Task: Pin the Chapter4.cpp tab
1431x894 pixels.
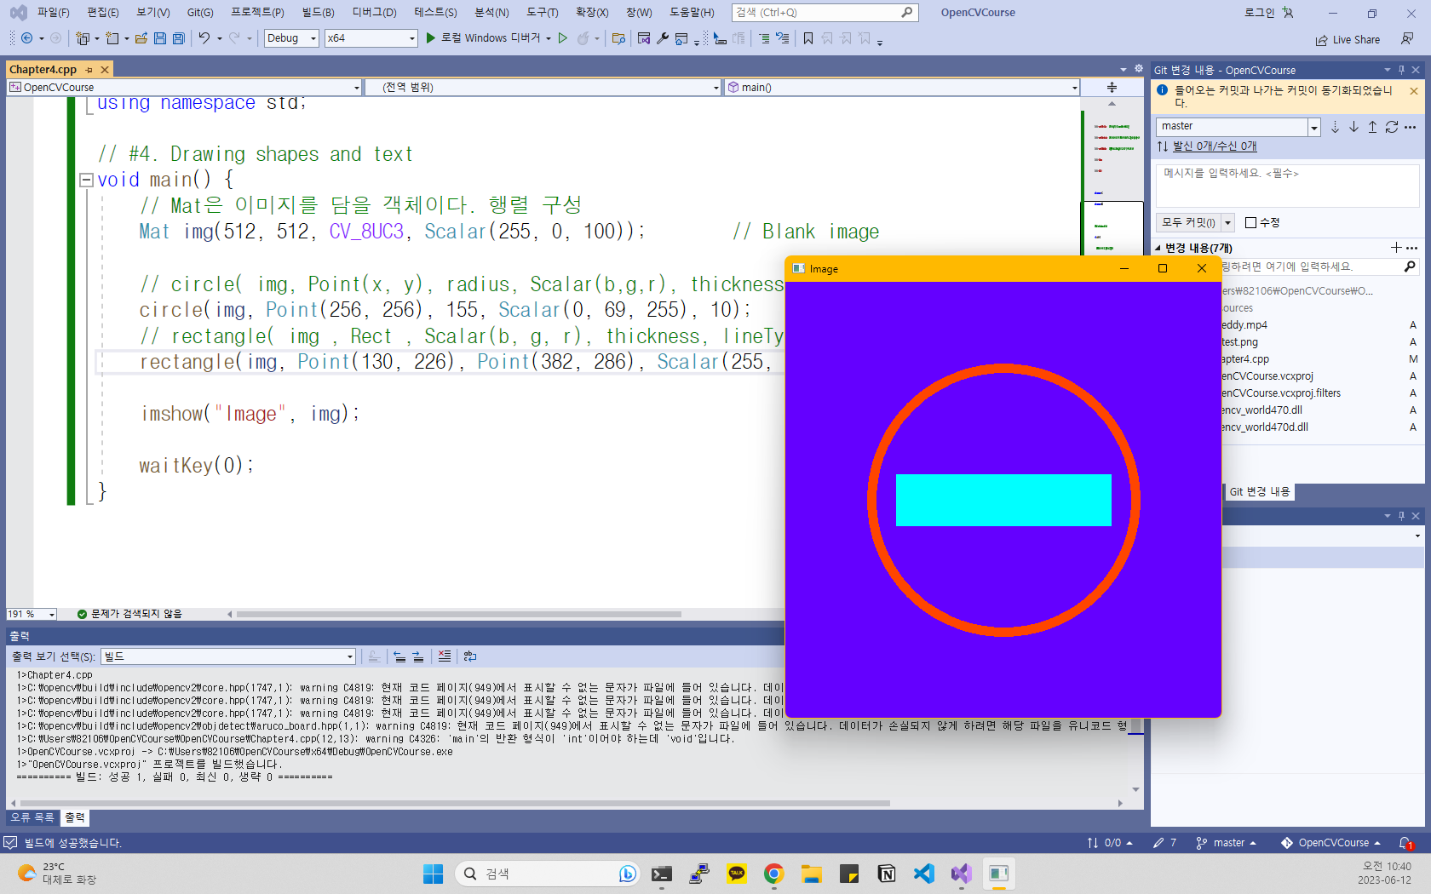Action: pyautogui.click(x=89, y=70)
